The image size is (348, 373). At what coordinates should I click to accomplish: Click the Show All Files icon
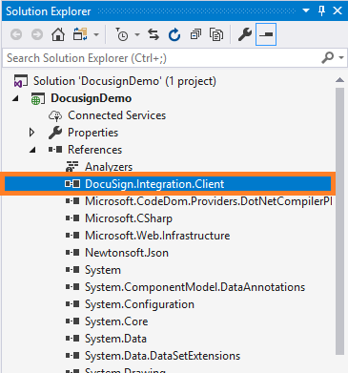point(216,34)
